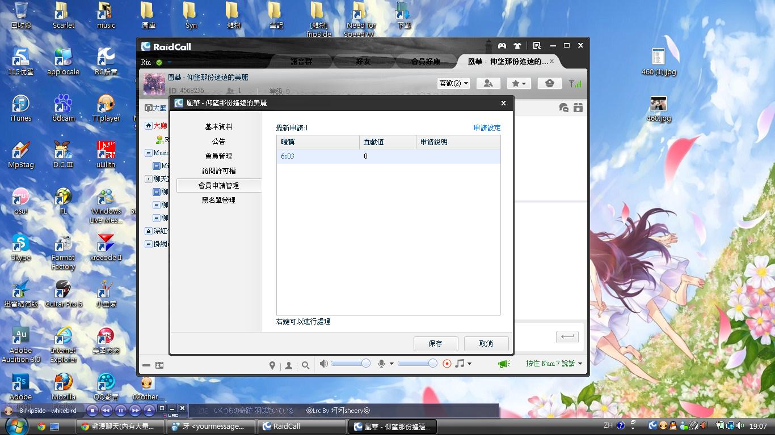The width and height of the screenshot is (775, 435).
Task: Open the chat bubbles icon in channel header
Action: (563, 108)
